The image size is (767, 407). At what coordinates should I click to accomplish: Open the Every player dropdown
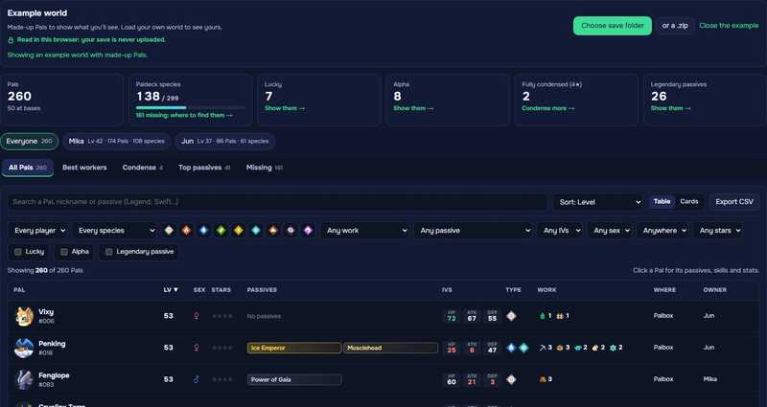(x=38, y=231)
